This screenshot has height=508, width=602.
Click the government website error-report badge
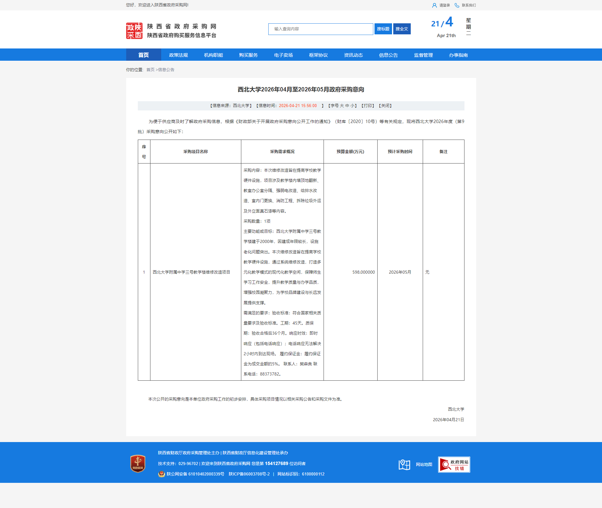[454, 464]
